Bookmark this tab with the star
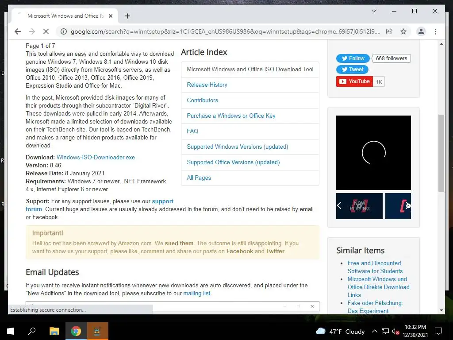 point(403,31)
